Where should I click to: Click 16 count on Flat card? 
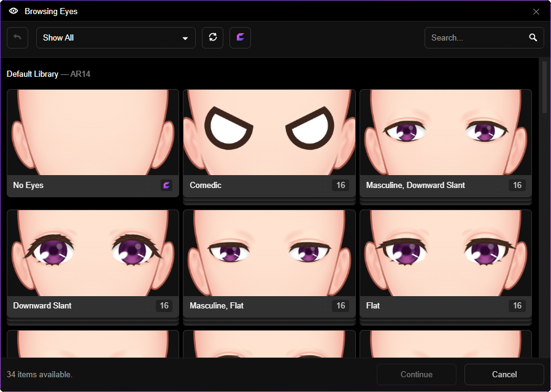pos(517,305)
